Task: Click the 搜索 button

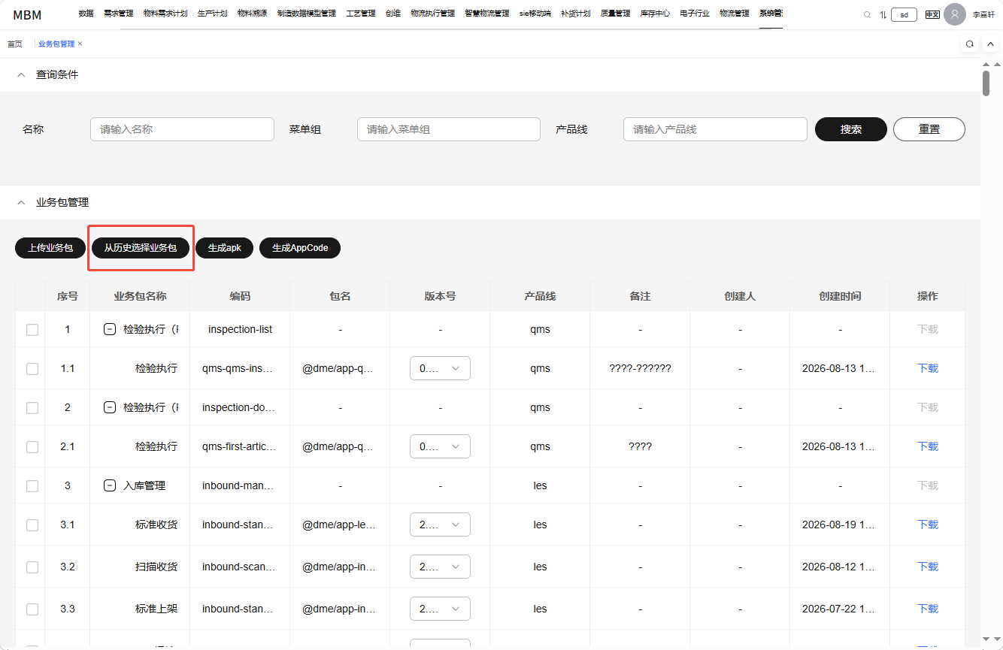Action: click(851, 129)
